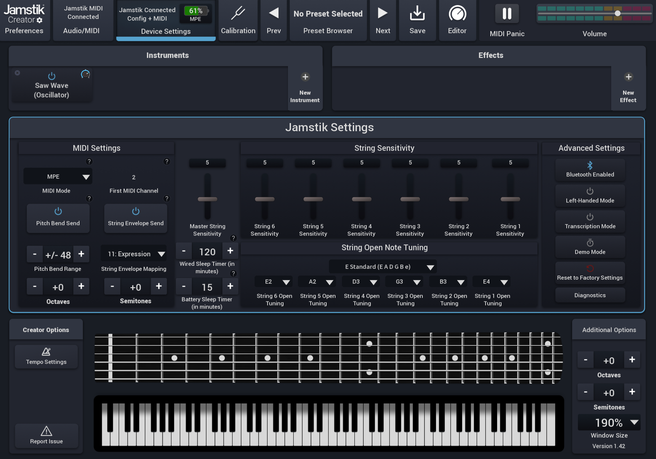The height and width of the screenshot is (459, 656).
Task: Increase MIDI Settings Octaves with plus
Action: point(81,286)
